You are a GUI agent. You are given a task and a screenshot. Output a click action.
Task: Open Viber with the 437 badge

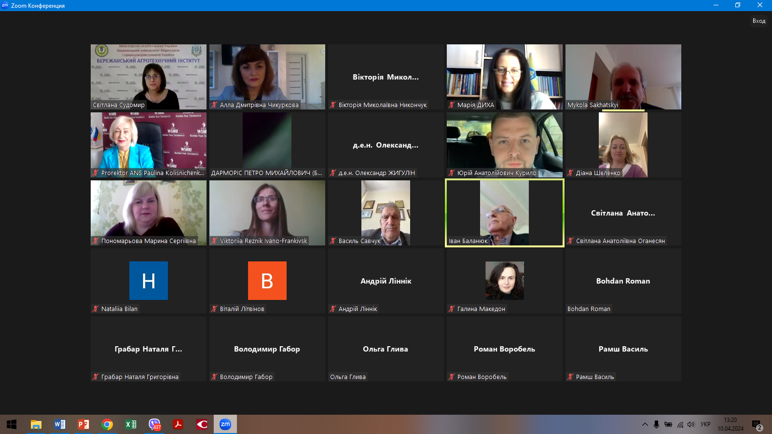click(154, 424)
